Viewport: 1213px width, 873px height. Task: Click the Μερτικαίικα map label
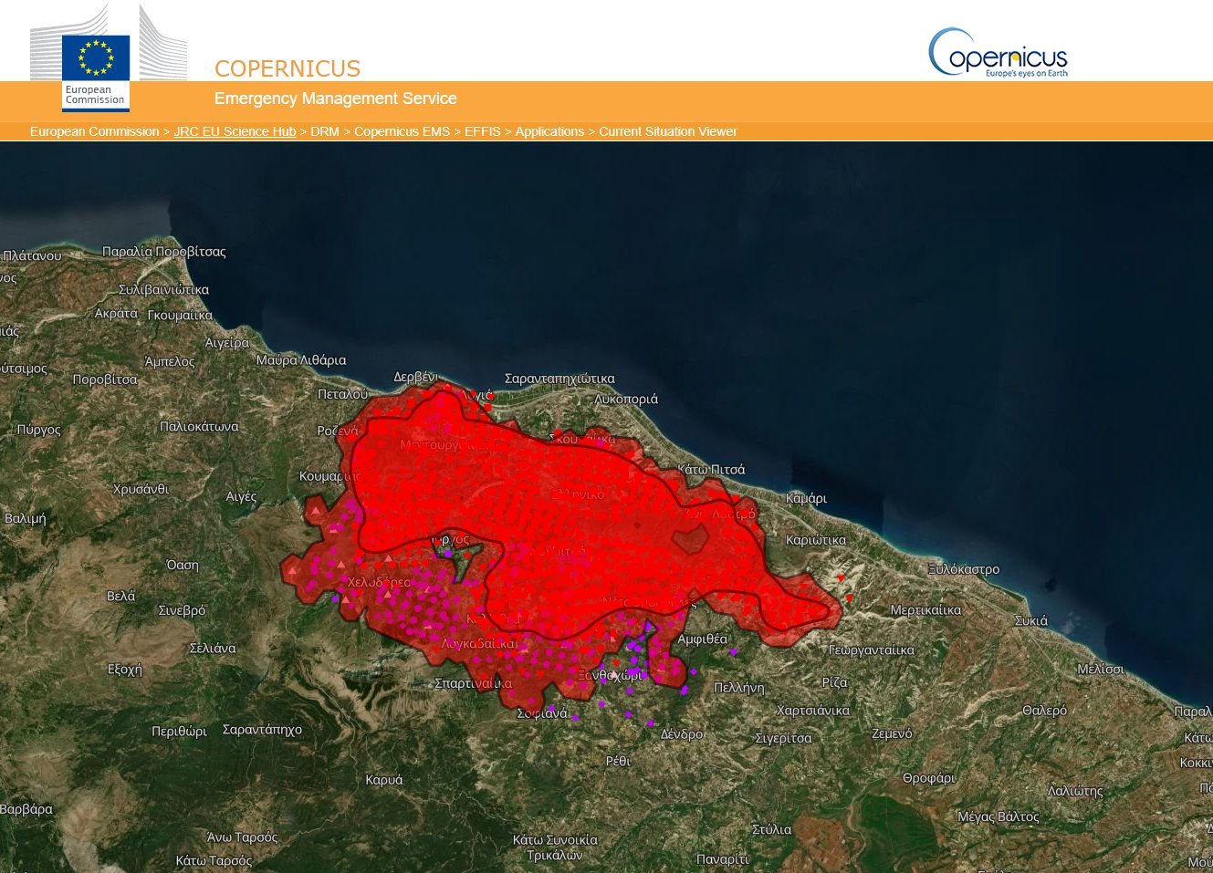point(925,610)
